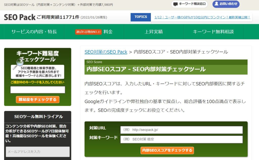The height and width of the screenshot is (160, 259).
Task: Open 上昇実績 menu item
Action: (154, 32)
